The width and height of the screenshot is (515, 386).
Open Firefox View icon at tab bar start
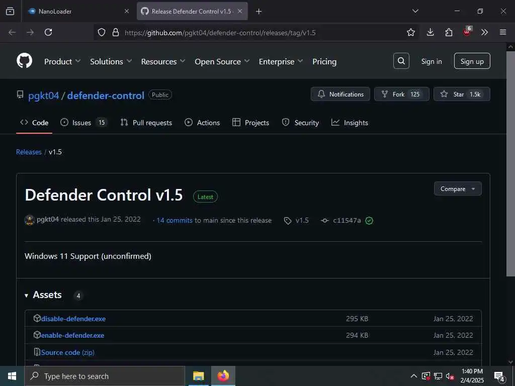tap(10, 11)
